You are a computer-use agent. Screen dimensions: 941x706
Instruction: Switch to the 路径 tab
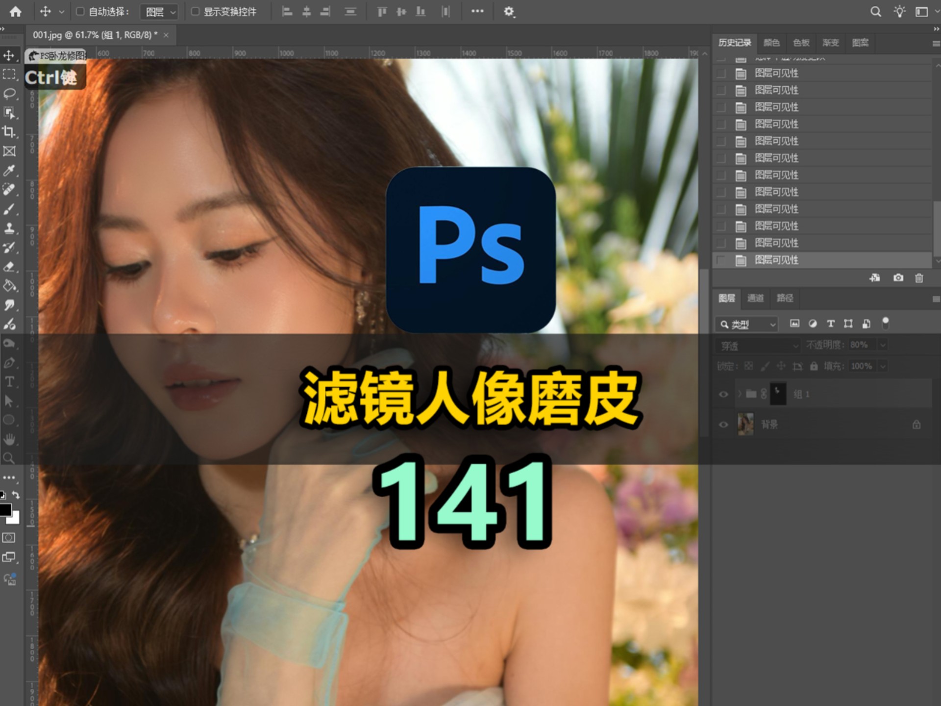(x=785, y=298)
